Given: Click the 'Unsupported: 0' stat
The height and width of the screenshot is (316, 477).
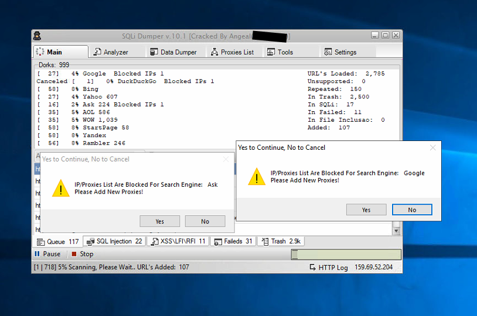Looking at the screenshot, I should 336,81.
